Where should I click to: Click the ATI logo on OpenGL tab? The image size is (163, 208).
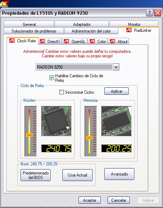click(66, 41)
